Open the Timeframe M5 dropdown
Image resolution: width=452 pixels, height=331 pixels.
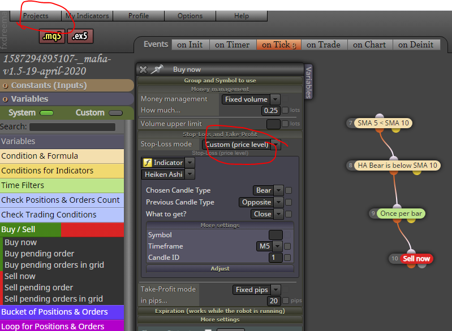(x=269, y=246)
